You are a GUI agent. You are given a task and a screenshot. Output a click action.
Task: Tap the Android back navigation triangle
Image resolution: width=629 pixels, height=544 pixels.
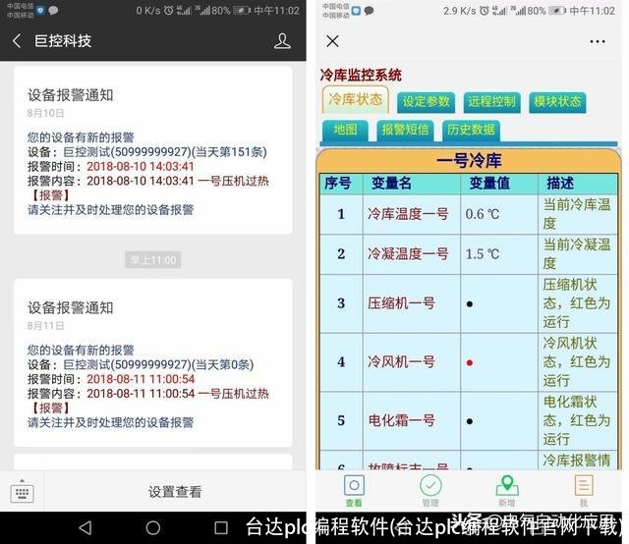click(x=86, y=527)
